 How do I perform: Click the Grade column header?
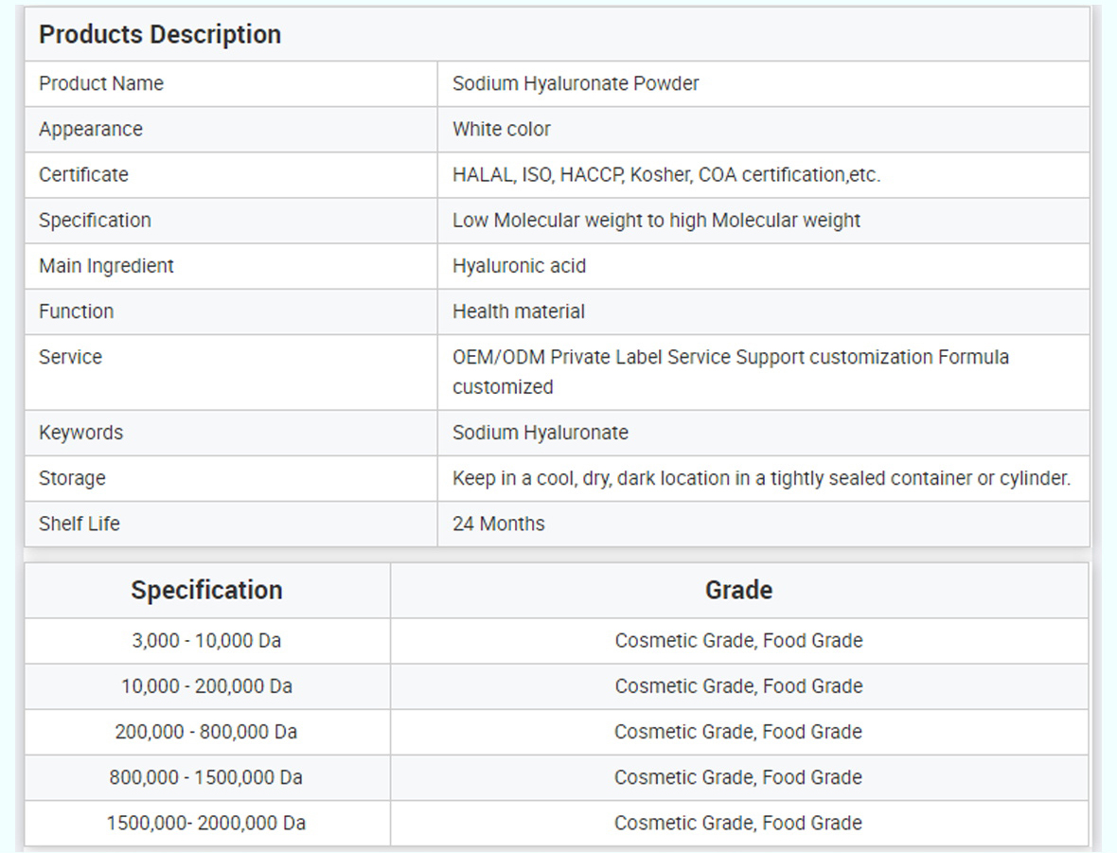(x=738, y=590)
